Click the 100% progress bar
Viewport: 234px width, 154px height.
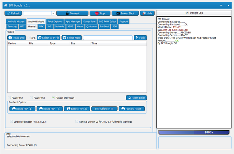pos(194,132)
